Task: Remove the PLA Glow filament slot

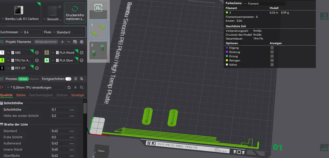Action: click(82, 60)
